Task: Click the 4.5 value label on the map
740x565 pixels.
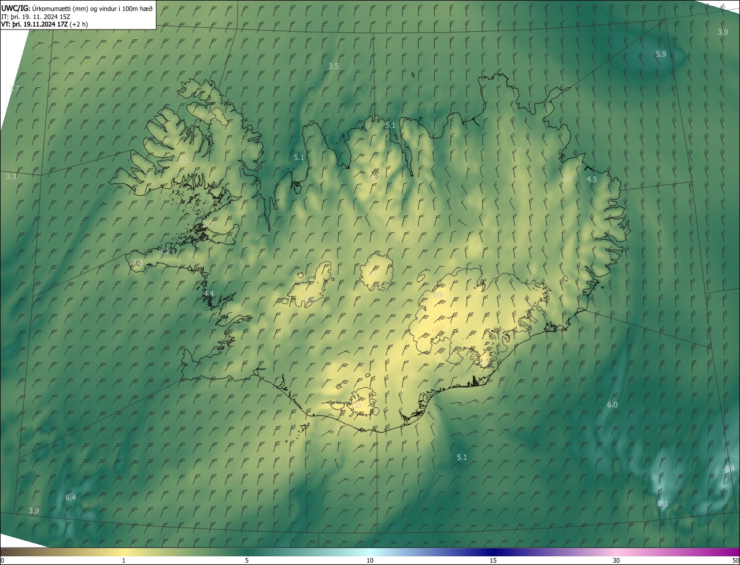Action: tap(592, 180)
